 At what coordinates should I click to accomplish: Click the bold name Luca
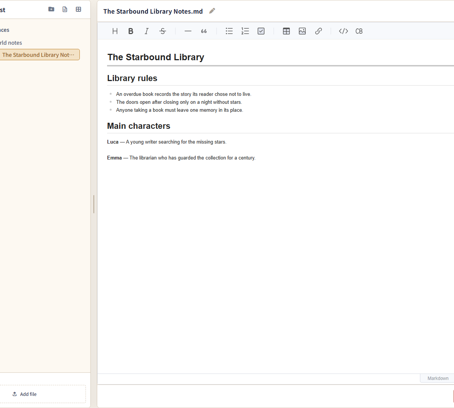tap(113, 142)
